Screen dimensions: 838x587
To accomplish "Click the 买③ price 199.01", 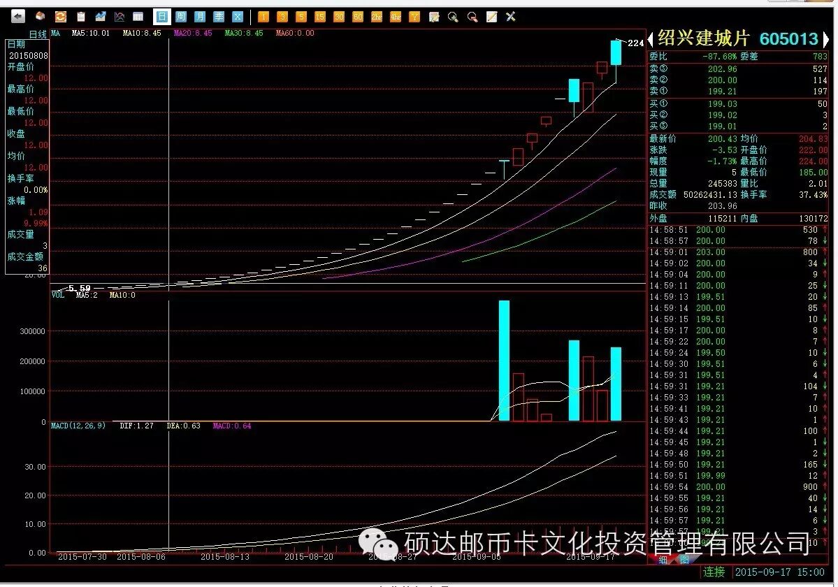I will [x=723, y=126].
